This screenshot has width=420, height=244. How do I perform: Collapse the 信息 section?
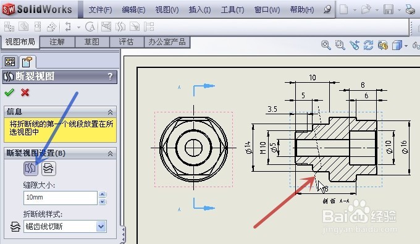click(x=110, y=112)
